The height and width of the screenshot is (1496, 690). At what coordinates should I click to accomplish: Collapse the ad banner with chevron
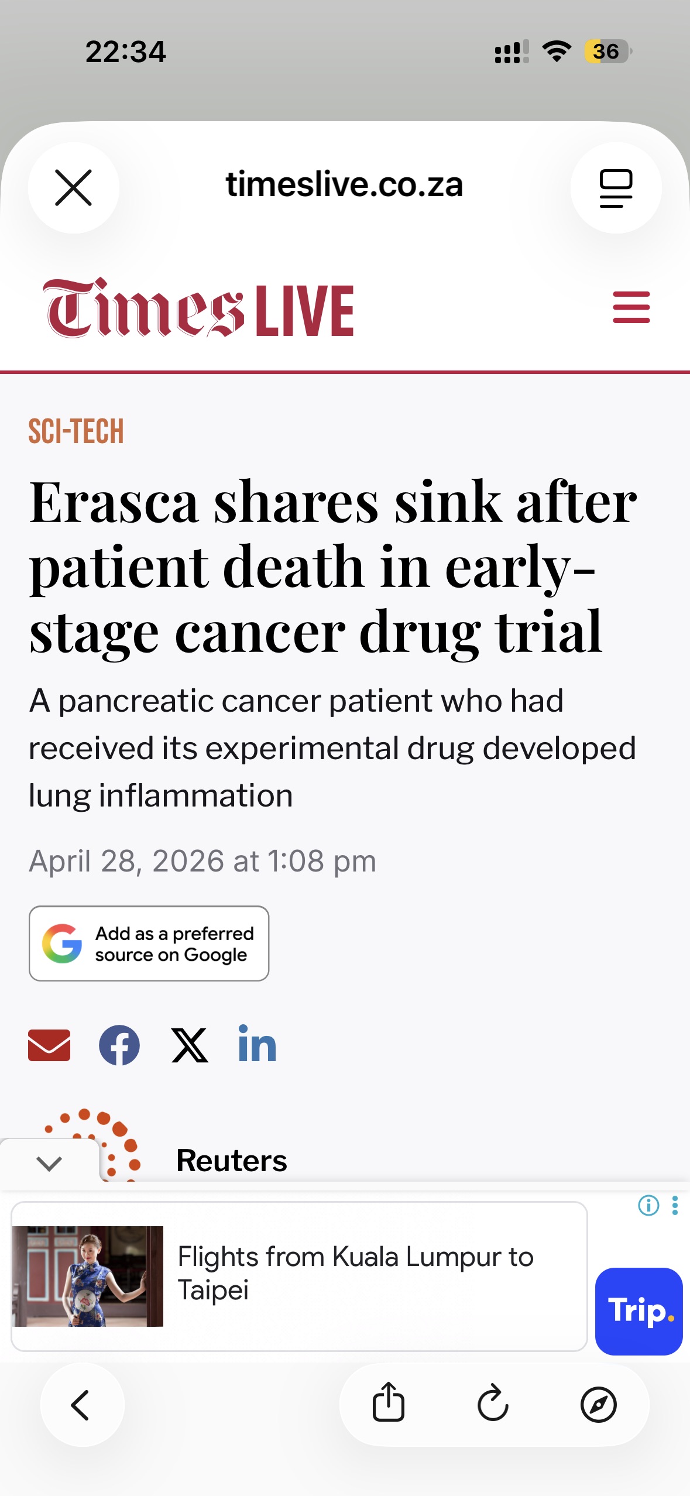tap(49, 1163)
